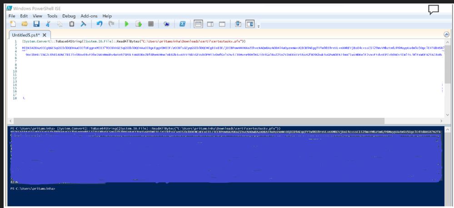Redo the last undone edit

(x=111, y=24)
